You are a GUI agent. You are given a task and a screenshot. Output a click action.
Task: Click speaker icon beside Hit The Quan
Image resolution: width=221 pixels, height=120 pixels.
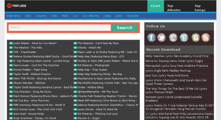(x=75, y=92)
